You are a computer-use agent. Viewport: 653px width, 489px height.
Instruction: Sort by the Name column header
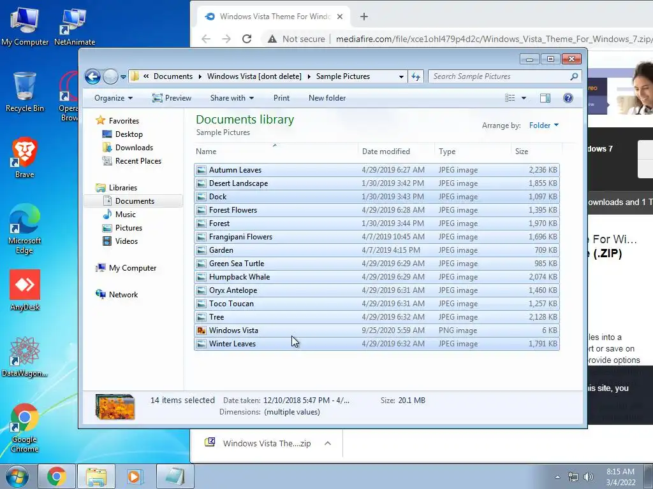click(x=275, y=152)
